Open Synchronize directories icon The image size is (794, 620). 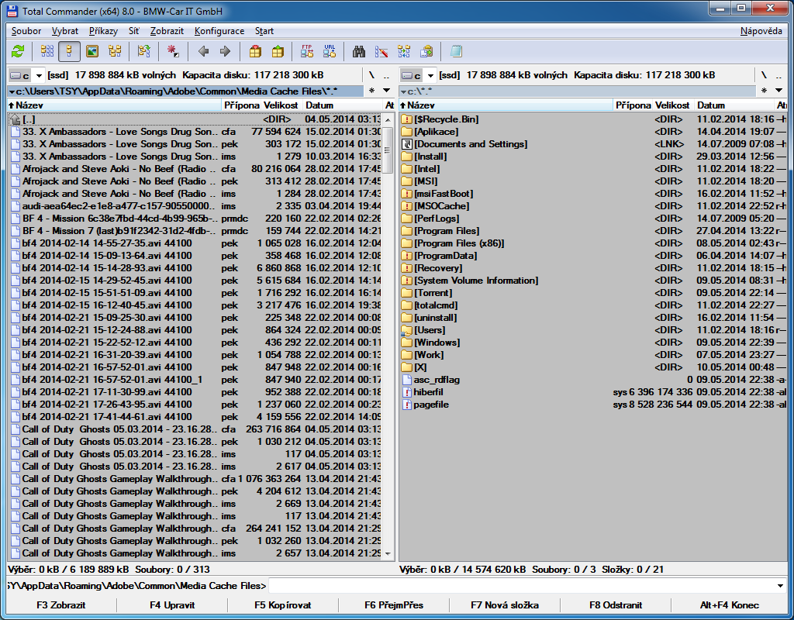click(x=404, y=51)
